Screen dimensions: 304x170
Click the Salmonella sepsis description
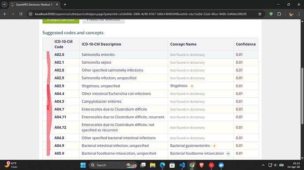(96, 62)
